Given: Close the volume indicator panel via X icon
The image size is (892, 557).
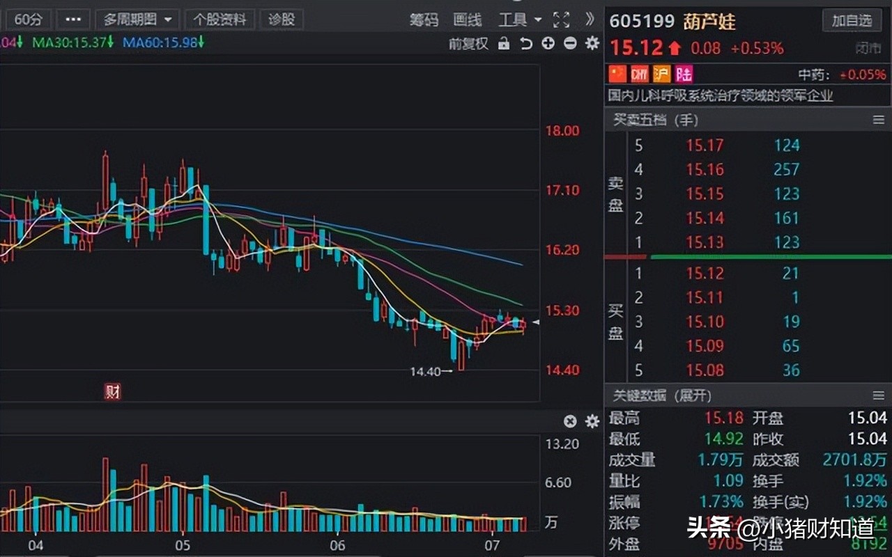Looking at the screenshot, I should tap(569, 421).
